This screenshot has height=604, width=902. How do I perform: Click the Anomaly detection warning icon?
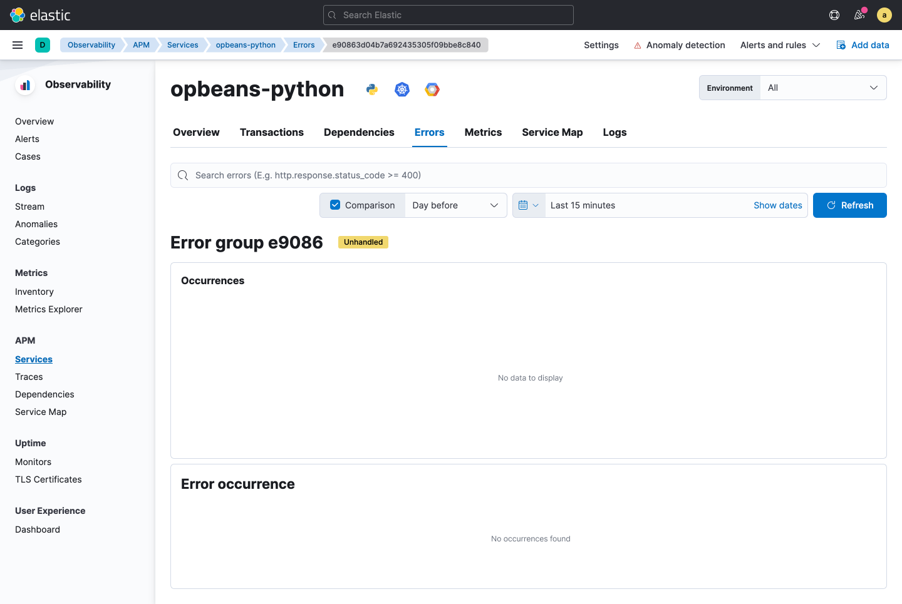[638, 46]
